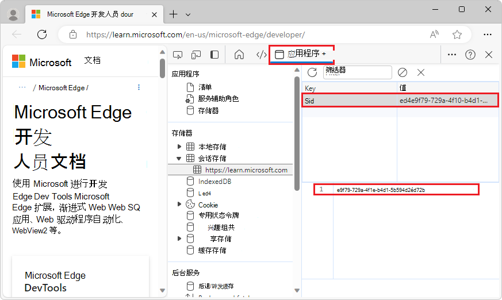Open a new browser tab

[x=173, y=14]
